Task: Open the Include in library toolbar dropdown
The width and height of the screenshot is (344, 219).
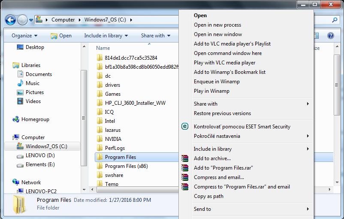Action: [x=106, y=36]
